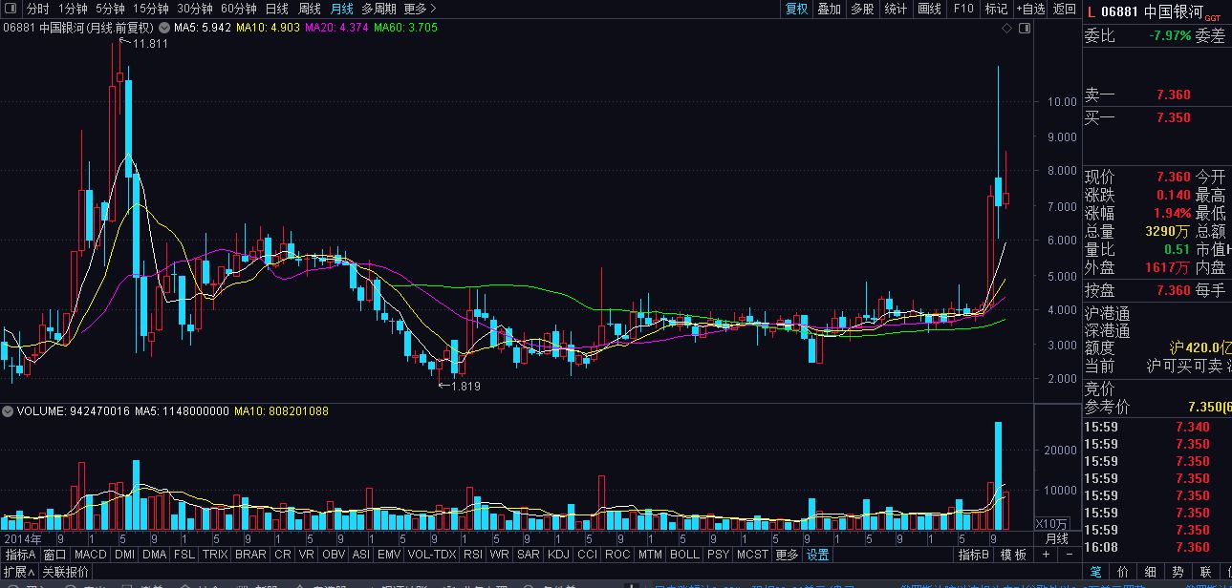Viewport: 1232px width, 588px height.
Task: Click the 卖一 price 7.360
Action: tap(1173, 94)
